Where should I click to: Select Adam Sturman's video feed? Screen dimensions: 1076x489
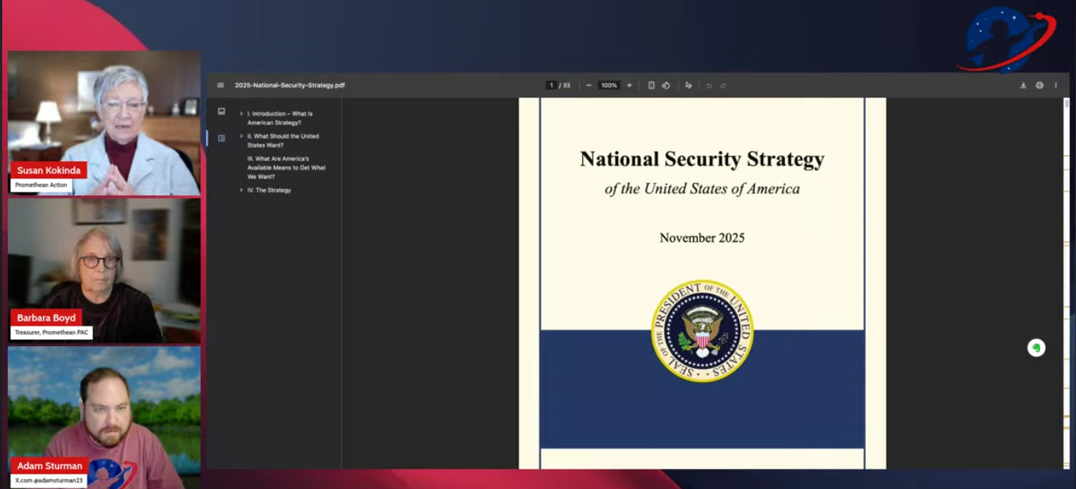click(x=104, y=417)
